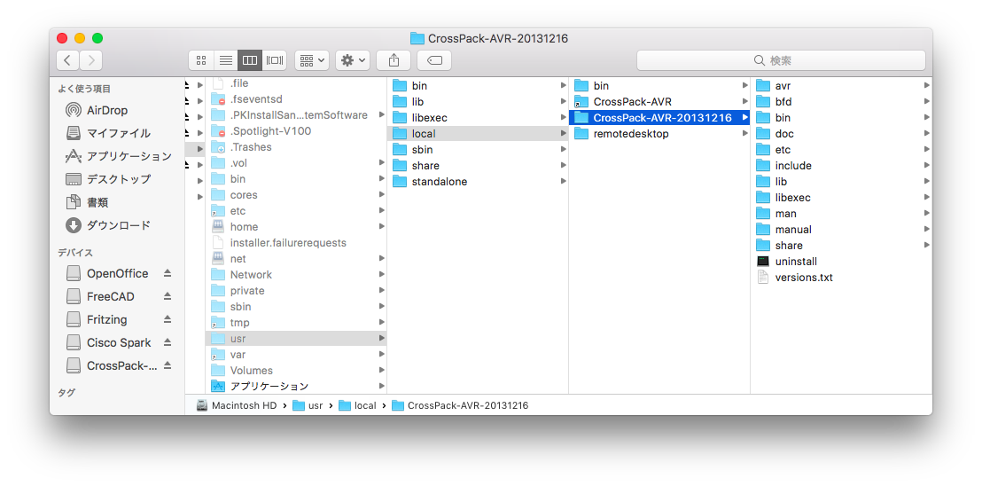Jump to Macintosh HD in path bar

[237, 405]
